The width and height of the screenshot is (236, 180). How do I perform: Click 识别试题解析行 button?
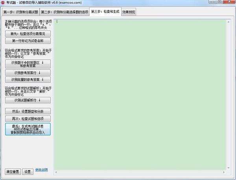(x=28, y=100)
